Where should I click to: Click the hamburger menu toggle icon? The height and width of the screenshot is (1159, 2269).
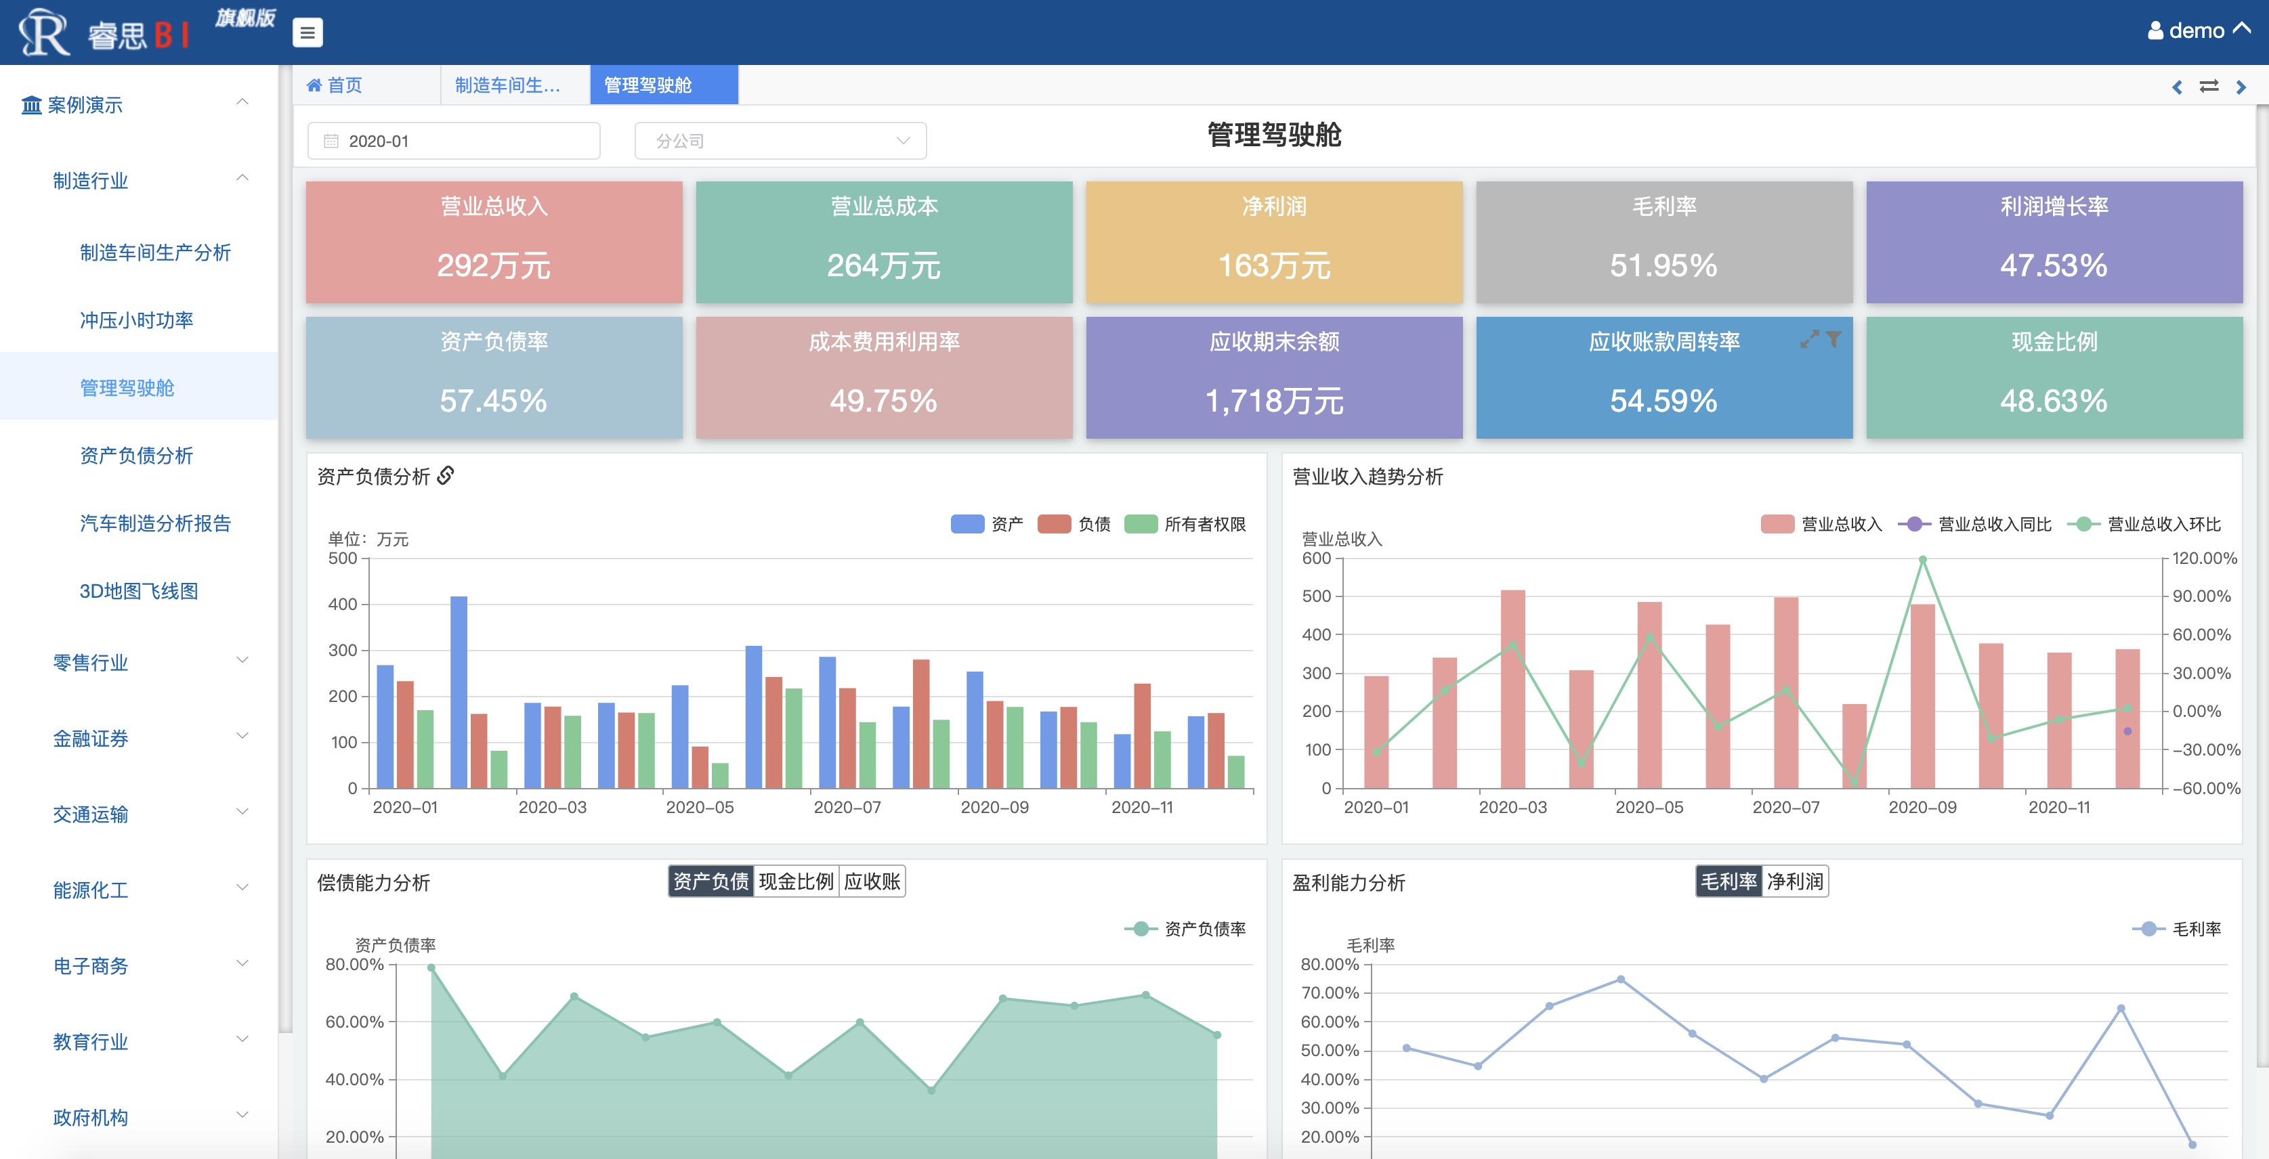pos(307,32)
